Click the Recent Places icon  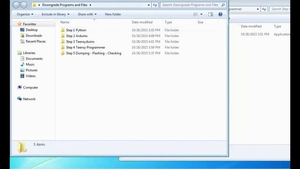click(x=22, y=41)
